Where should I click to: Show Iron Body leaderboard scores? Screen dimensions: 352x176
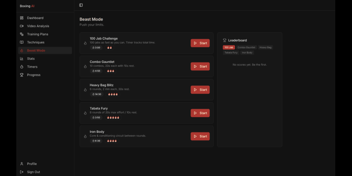point(247,52)
